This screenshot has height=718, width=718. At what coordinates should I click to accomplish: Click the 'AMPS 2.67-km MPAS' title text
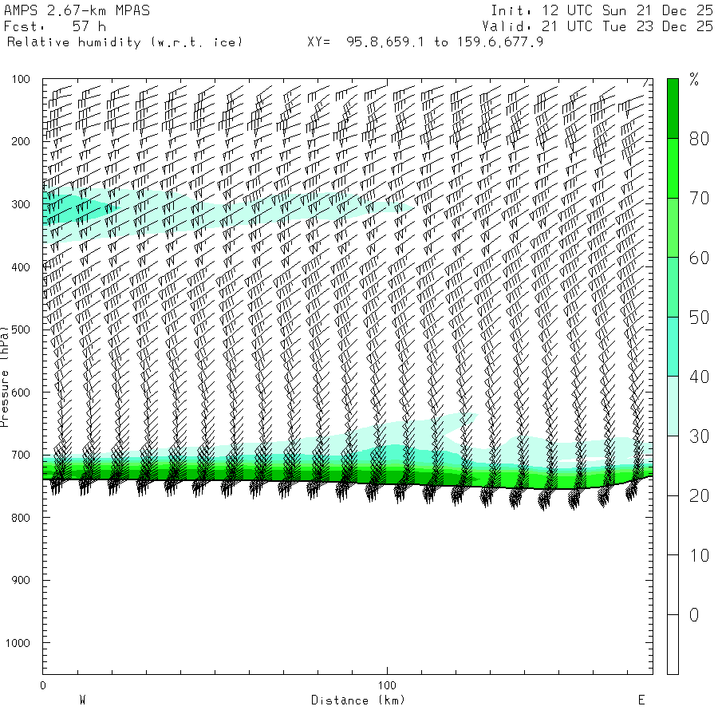tap(77, 10)
